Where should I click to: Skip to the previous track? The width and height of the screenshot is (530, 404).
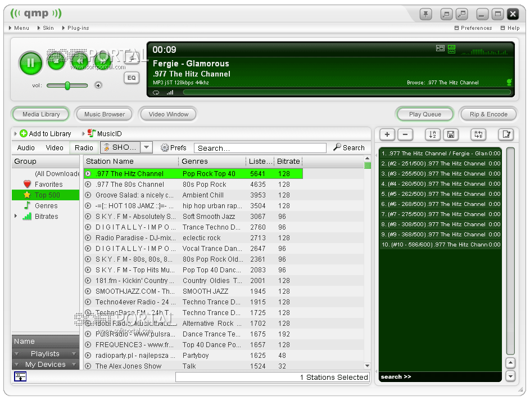(79, 61)
